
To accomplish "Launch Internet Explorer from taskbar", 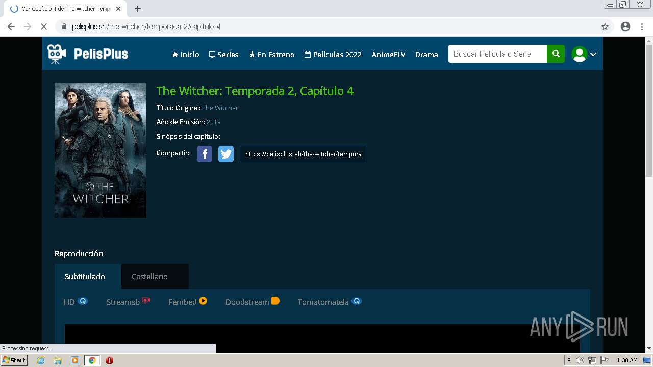I will pyautogui.click(x=40, y=360).
